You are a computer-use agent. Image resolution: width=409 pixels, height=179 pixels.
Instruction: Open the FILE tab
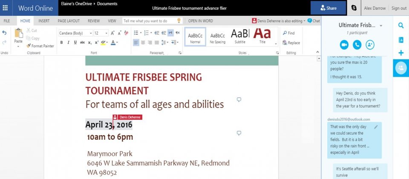click(7, 21)
